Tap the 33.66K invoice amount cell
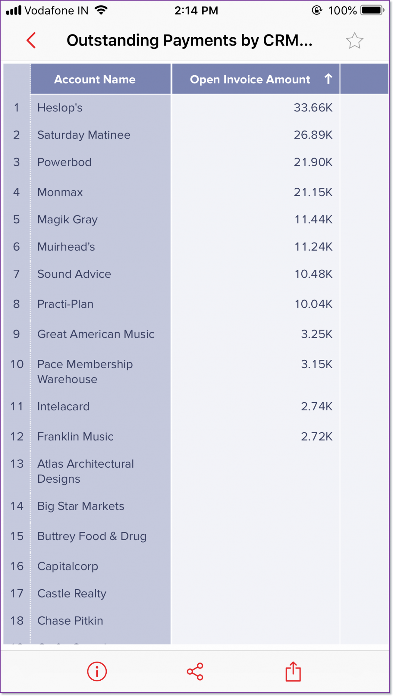This screenshot has height=696, width=393. pyautogui.click(x=313, y=108)
